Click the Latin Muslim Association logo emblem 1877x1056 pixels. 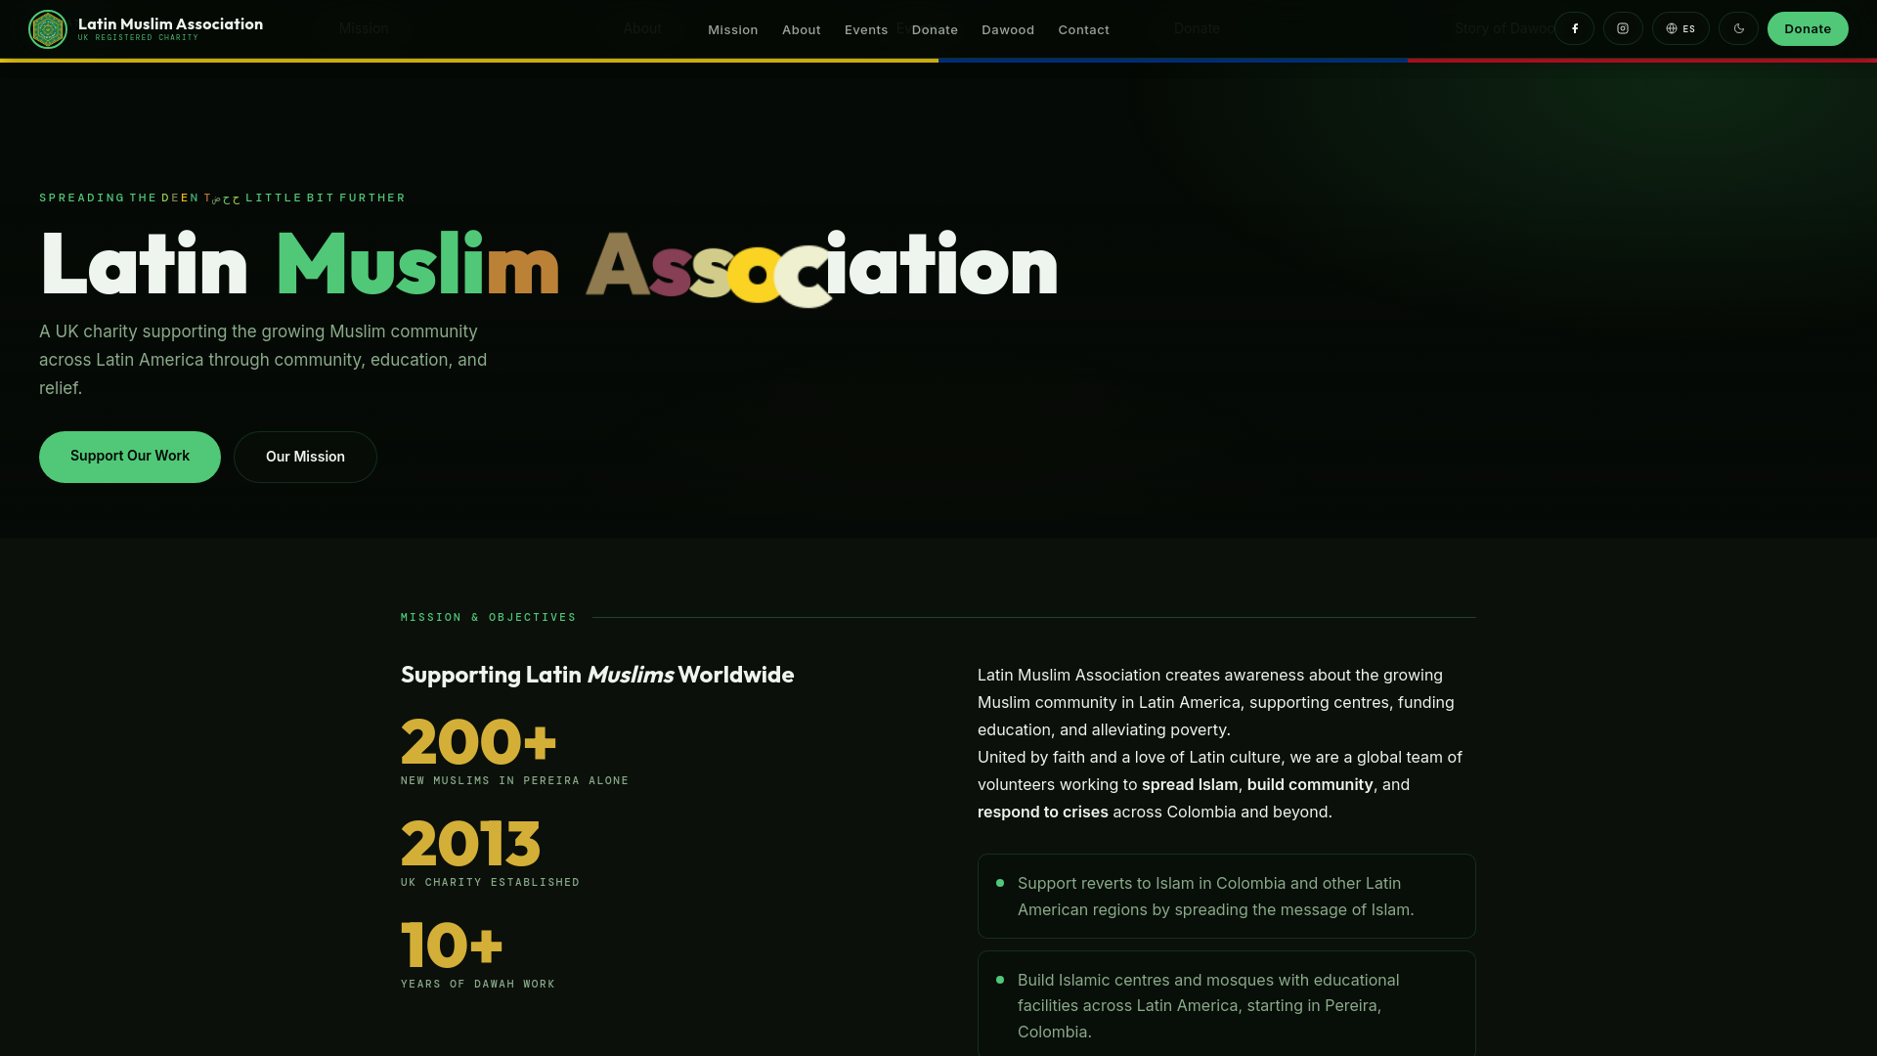[47, 29]
